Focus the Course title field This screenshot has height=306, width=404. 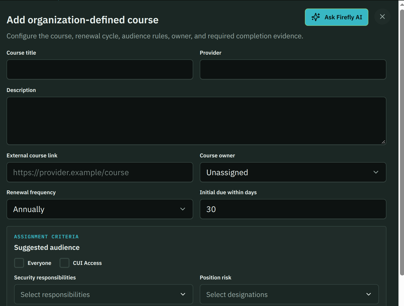pos(100,69)
